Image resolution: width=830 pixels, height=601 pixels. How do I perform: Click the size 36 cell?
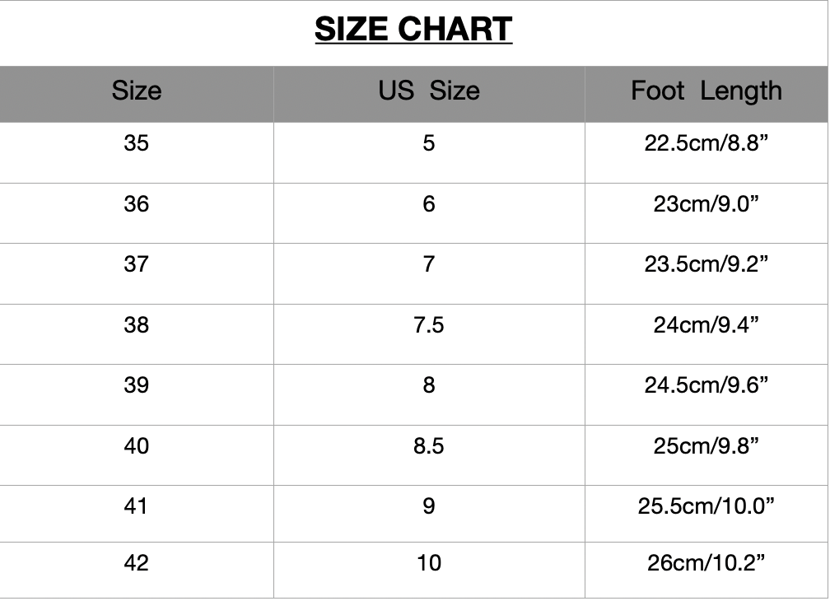(x=137, y=203)
